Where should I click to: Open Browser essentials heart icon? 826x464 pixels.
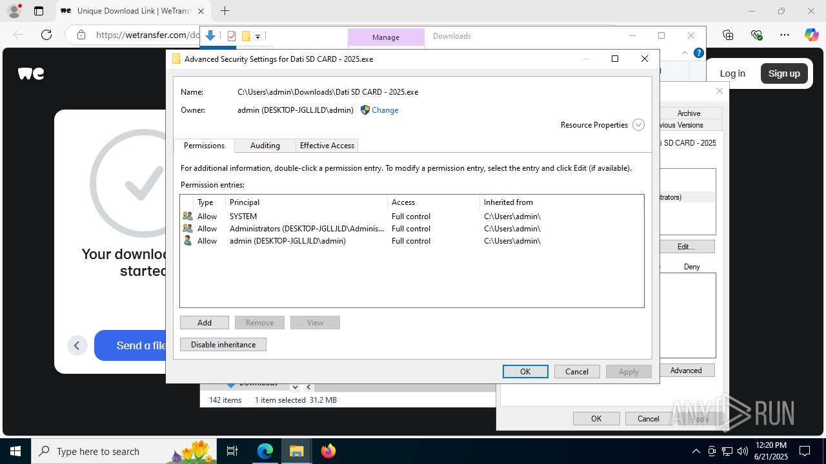coord(756,35)
